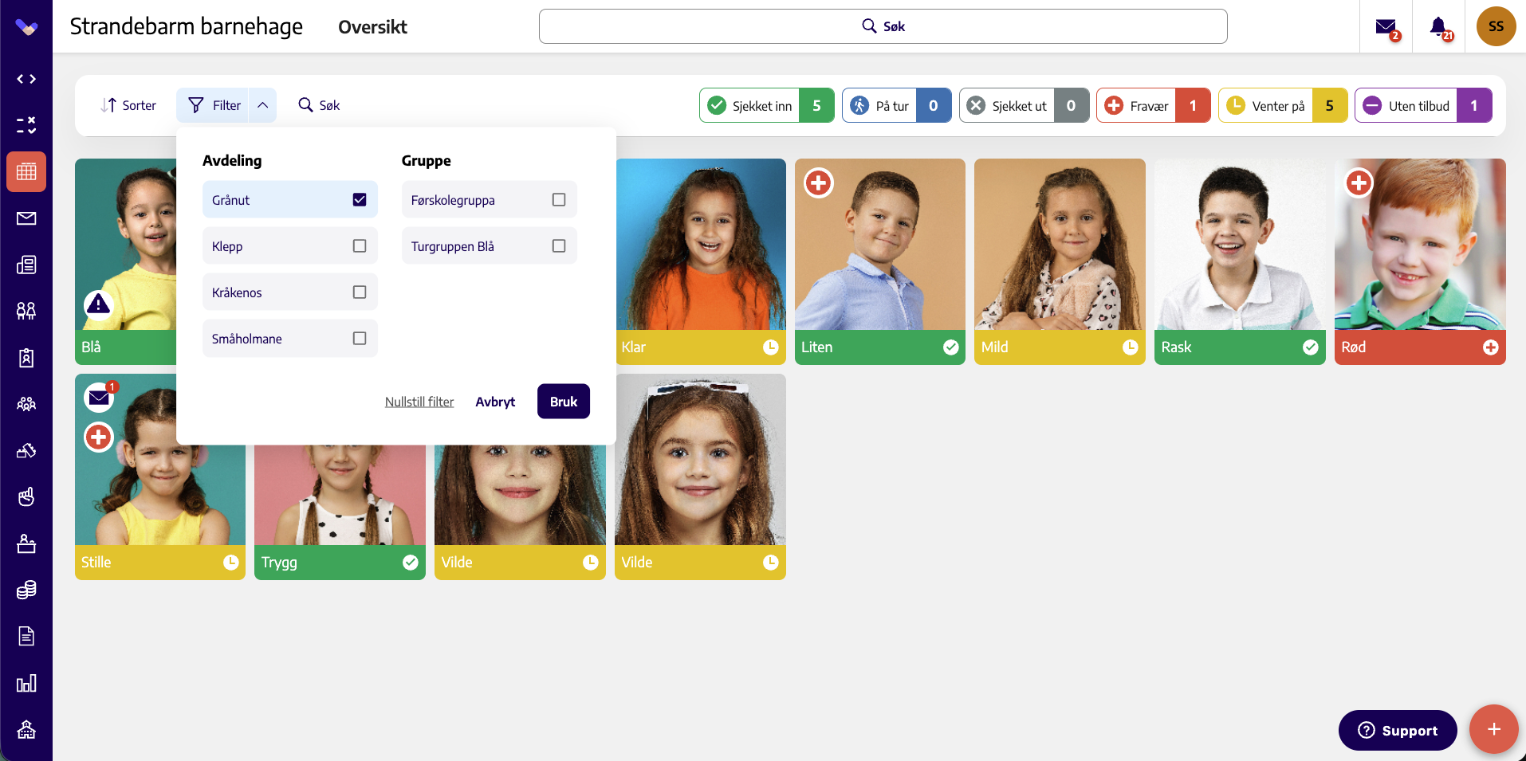This screenshot has width=1526, height=761.
Task: Toggle the På tur status filter
Action: pyautogui.click(x=896, y=105)
